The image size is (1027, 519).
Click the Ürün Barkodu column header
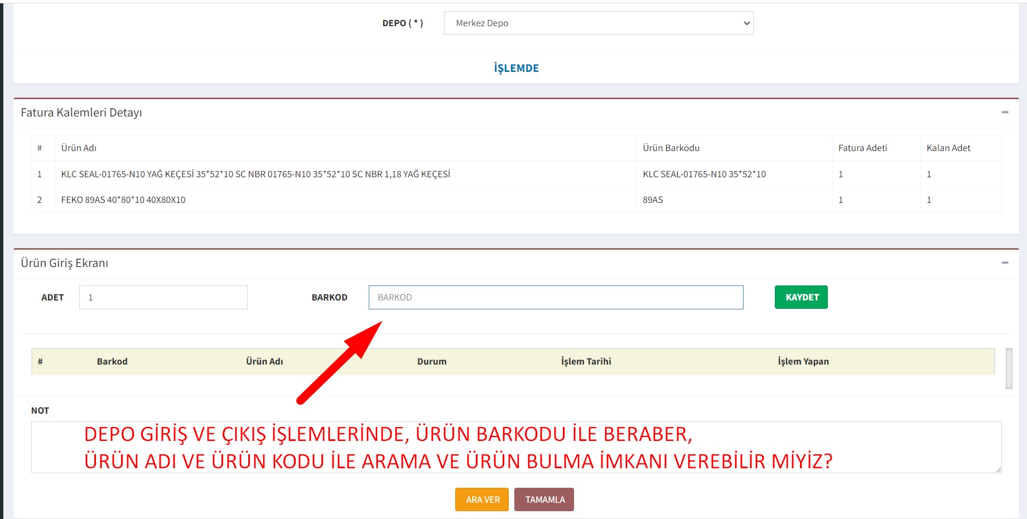pos(671,148)
